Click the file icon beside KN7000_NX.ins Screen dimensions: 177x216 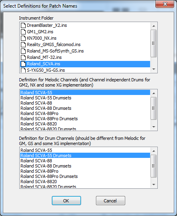pyautogui.click(x=23, y=38)
